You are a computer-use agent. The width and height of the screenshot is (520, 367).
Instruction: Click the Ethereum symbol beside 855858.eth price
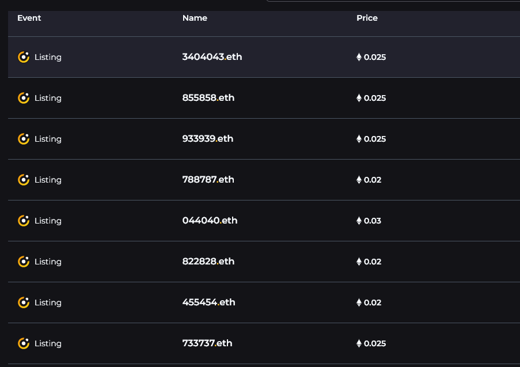click(x=359, y=98)
